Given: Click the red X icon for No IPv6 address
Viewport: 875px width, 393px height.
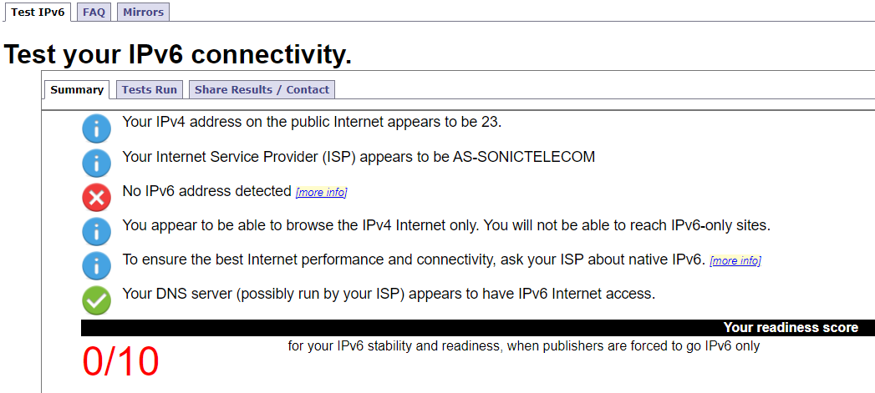Looking at the screenshot, I should click(97, 199).
